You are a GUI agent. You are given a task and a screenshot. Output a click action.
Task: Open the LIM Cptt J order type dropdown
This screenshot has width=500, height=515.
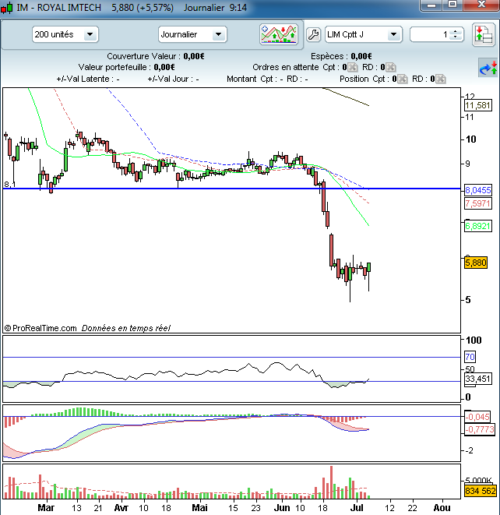[x=393, y=34]
